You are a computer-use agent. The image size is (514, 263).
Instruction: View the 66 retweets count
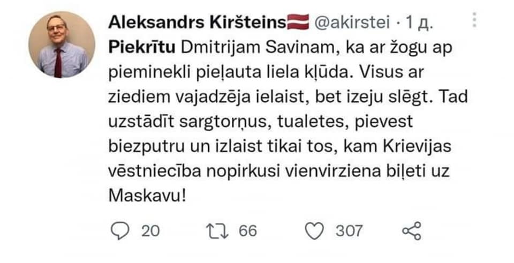click(247, 231)
